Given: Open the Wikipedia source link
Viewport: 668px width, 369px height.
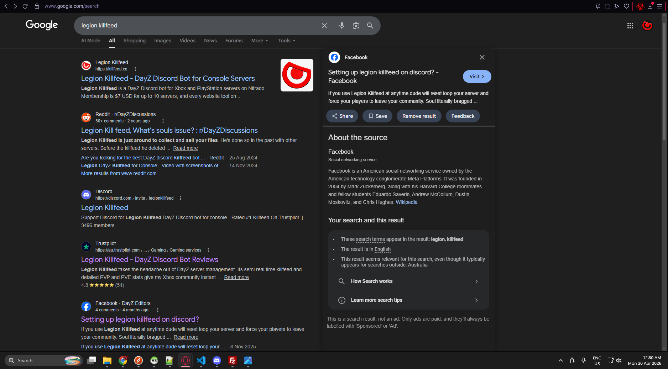Looking at the screenshot, I should coord(407,202).
